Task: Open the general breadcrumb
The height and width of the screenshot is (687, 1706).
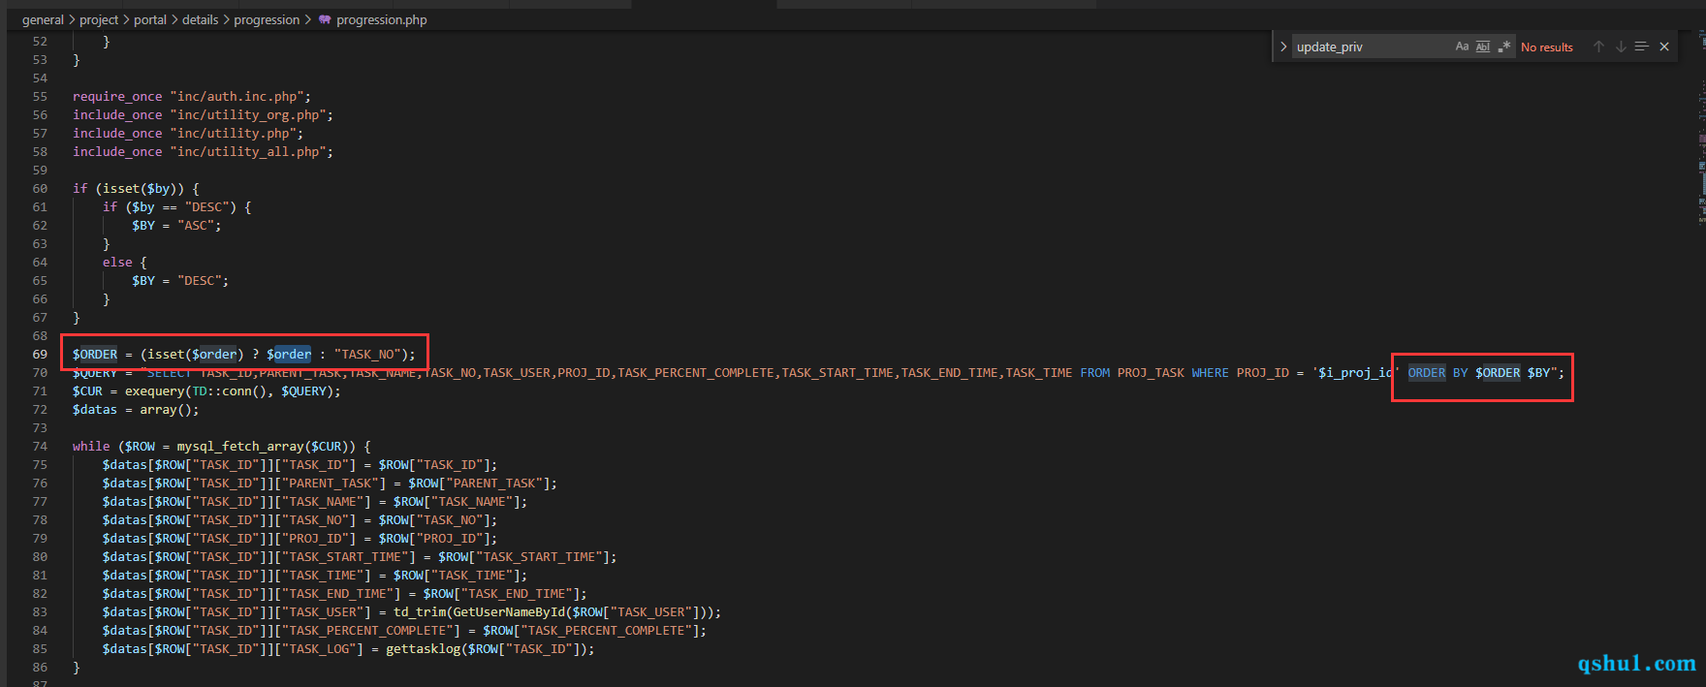Action: 43,19
